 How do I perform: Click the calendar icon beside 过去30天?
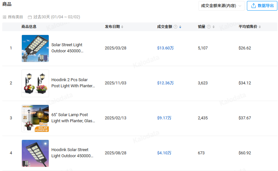(30, 17)
